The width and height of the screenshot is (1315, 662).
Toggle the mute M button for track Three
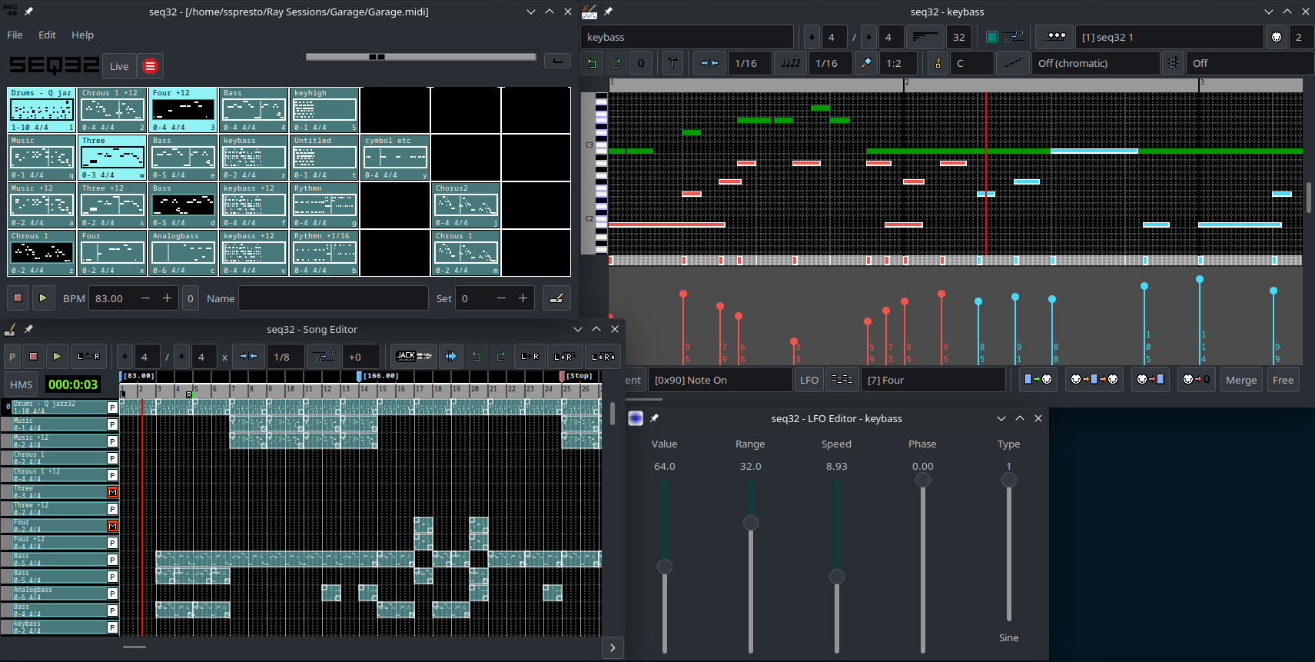[112, 492]
